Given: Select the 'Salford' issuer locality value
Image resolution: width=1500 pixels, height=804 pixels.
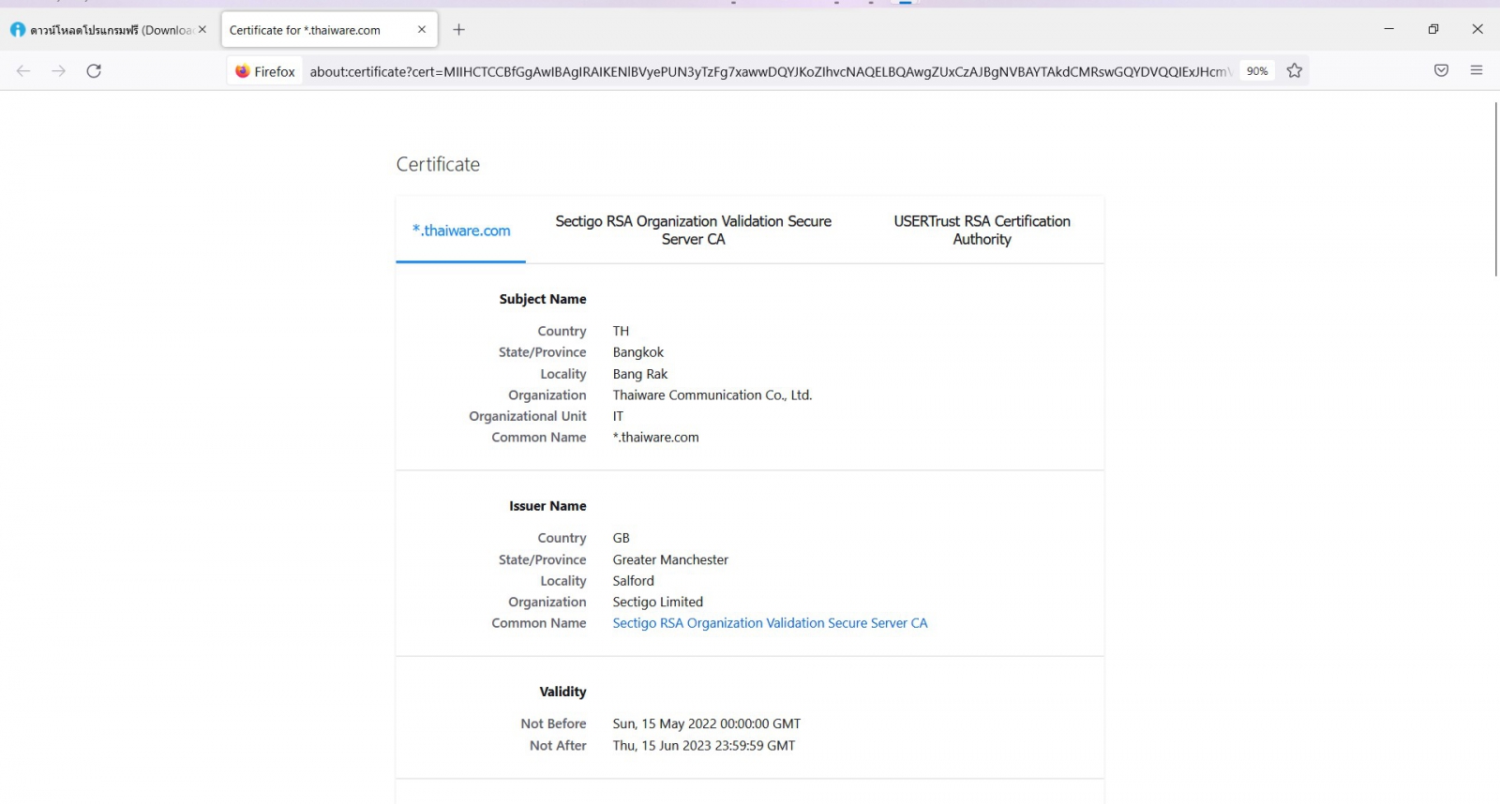Looking at the screenshot, I should pyautogui.click(x=634, y=581).
